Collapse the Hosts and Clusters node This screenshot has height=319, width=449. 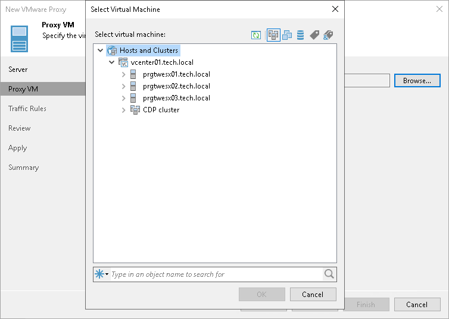[x=100, y=50]
